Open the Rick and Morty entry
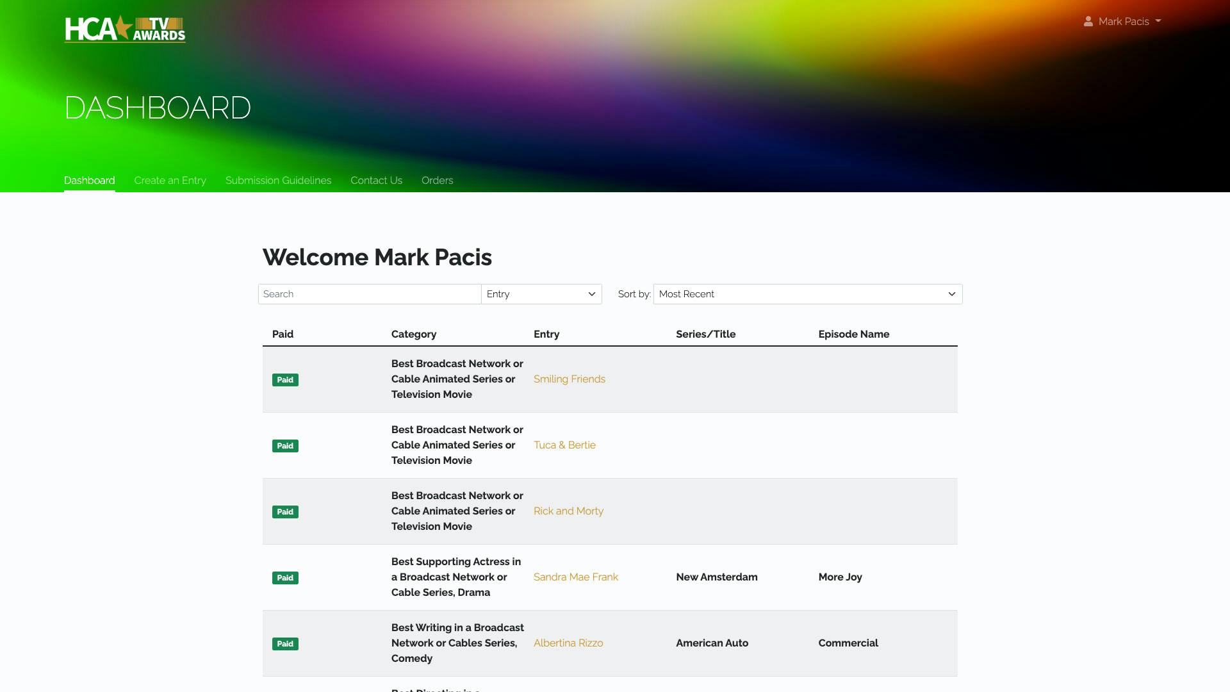Image resolution: width=1230 pixels, height=692 pixels. pyautogui.click(x=568, y=511)
